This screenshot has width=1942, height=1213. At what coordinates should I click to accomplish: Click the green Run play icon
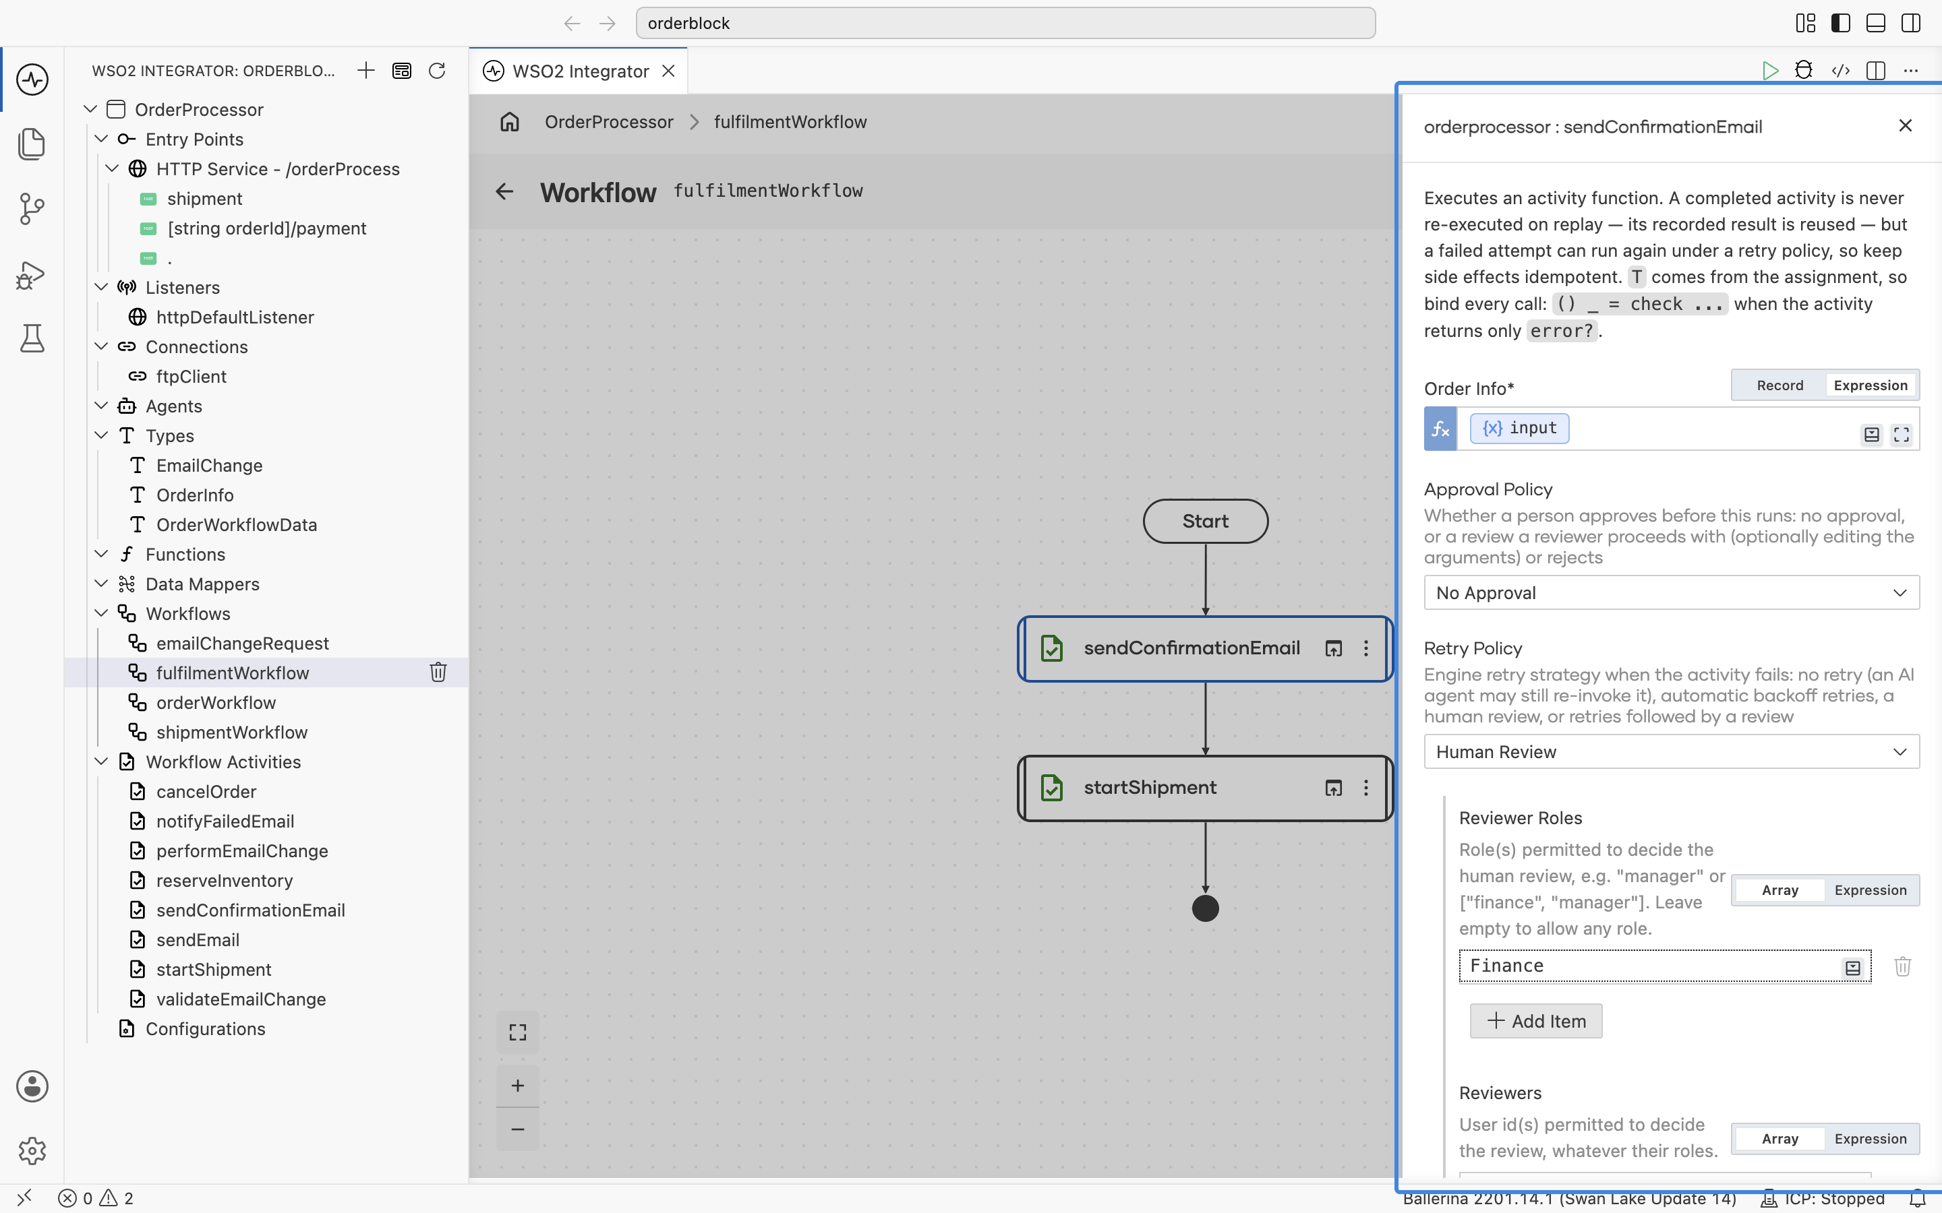tap(1769, 71)
